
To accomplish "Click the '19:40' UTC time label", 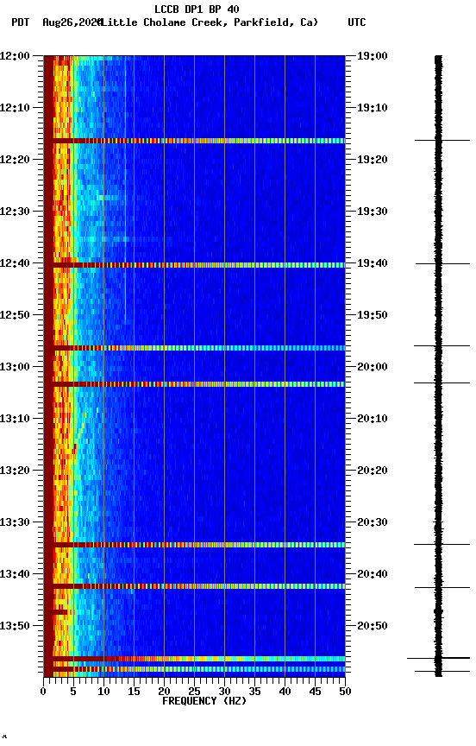I will 373,263.
